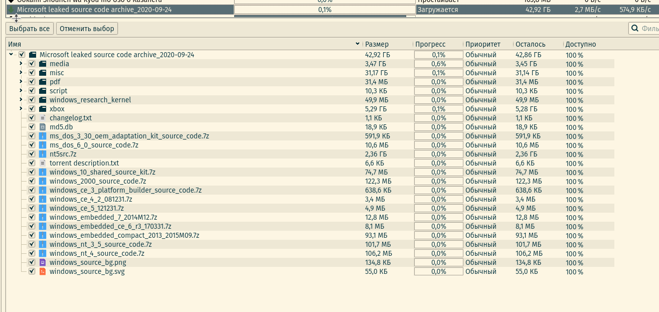Expand the media folder
659x312 pixels.
coord(21,64)
